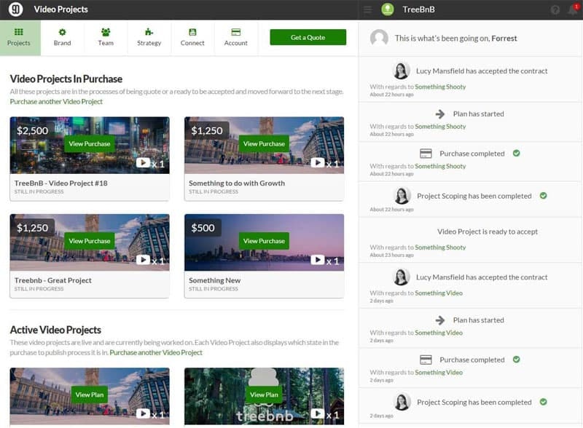Click the credit card icon on first Purchase completed
Viewport: 583px width, 428px height.
point(426,154)
